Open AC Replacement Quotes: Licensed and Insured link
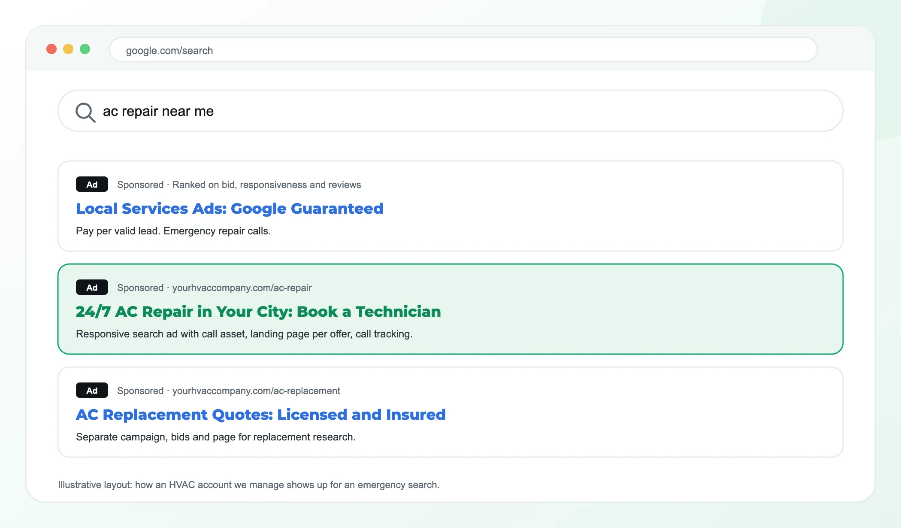 point(261,415)
